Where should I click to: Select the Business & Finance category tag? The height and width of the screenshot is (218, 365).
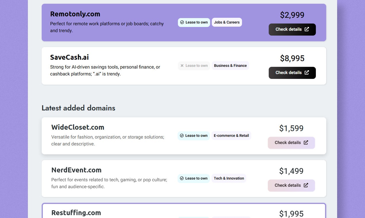(x=230, y=66)
